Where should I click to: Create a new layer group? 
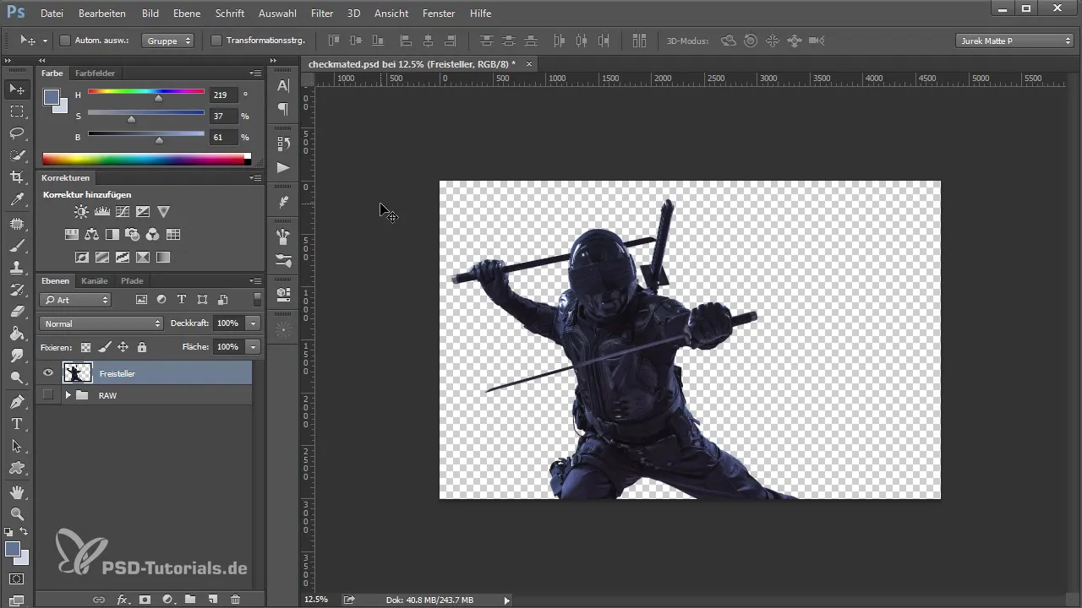pos(190,600)
